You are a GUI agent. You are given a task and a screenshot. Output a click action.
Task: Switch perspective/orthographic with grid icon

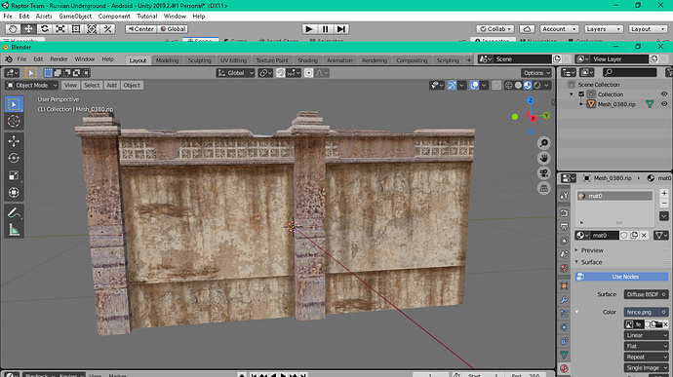544,188
